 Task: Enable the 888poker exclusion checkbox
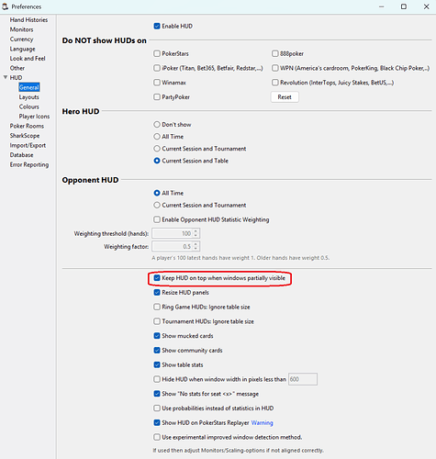275,54
